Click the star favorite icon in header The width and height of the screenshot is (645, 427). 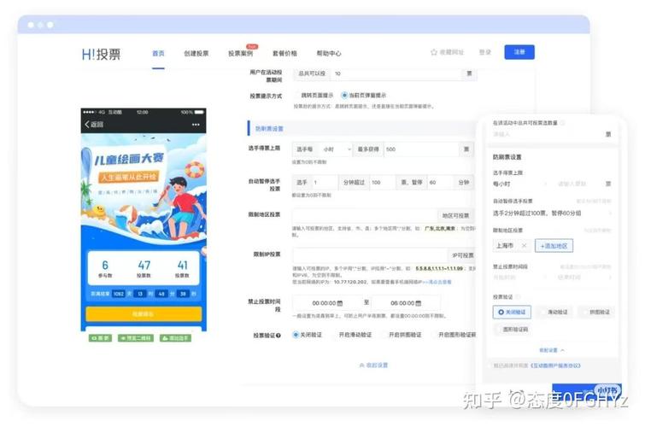pyautogui.click(x=434, y=52)
